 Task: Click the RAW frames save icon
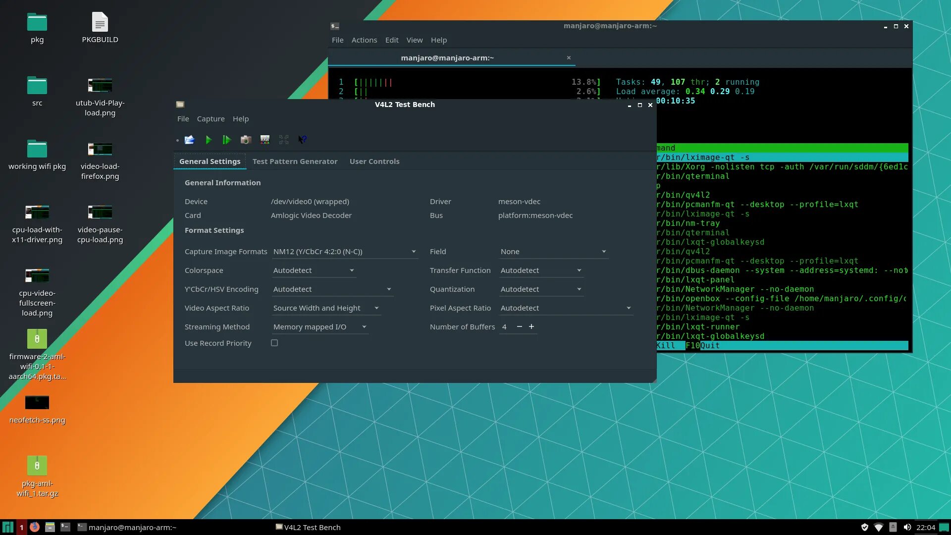[x=265, y=140]
